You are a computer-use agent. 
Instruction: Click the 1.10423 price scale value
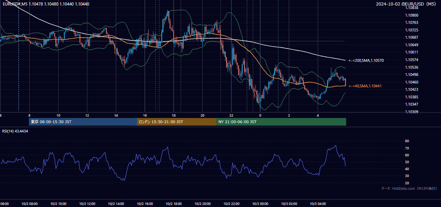click(411, 89)
